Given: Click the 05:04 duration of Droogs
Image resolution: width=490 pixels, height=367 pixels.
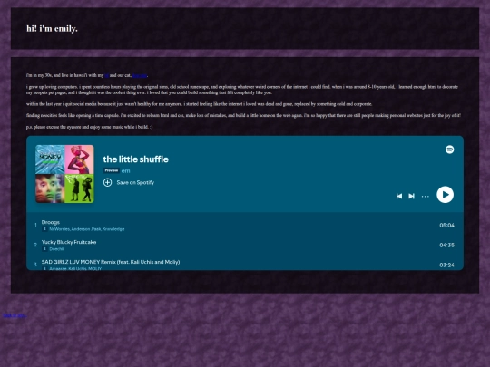Looking at the screenshot, I should coord(446,226).
